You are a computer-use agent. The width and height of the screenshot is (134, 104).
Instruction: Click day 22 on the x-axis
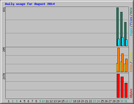point(90,101)
